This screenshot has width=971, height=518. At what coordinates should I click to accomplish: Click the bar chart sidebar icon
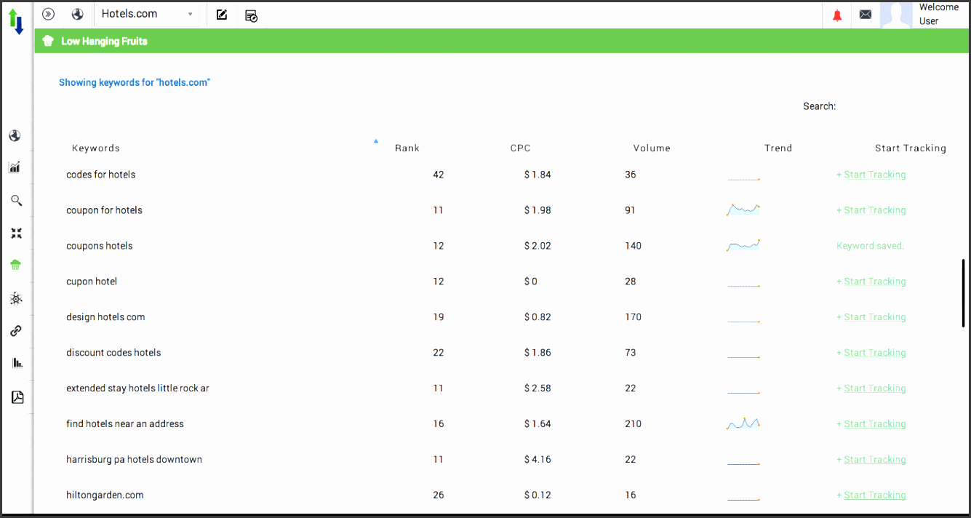point(17,362)
